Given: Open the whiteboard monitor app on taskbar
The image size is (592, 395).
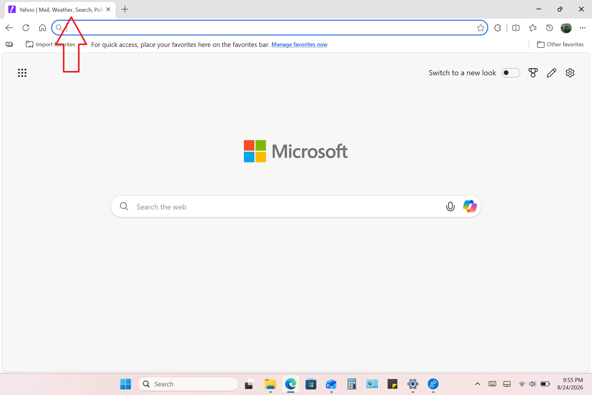Looking at the screenshot, I should [x=372, y=384].
